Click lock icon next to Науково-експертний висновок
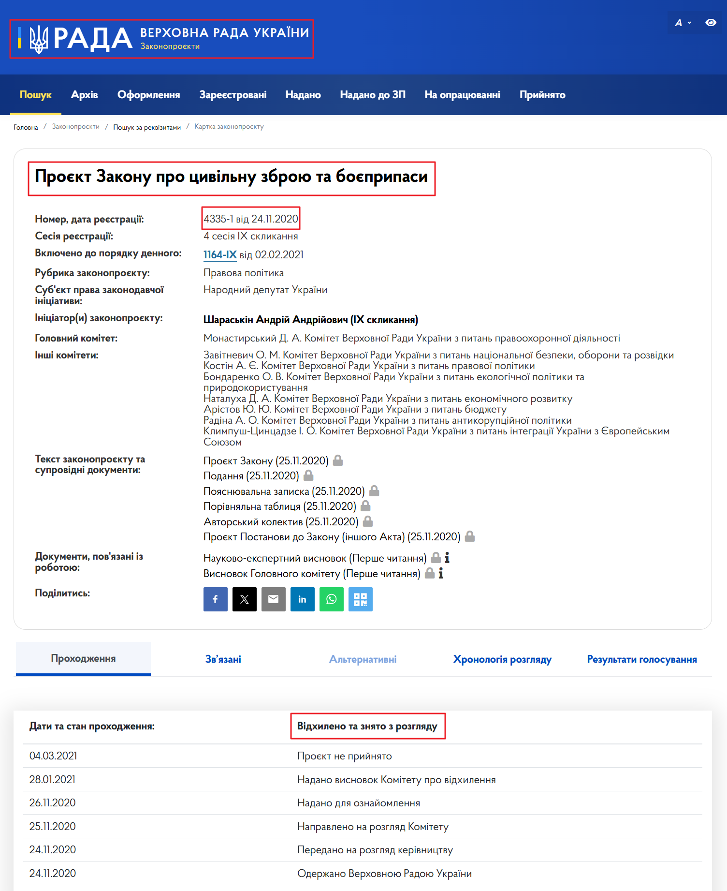The image size is (727, 891). 436,558
